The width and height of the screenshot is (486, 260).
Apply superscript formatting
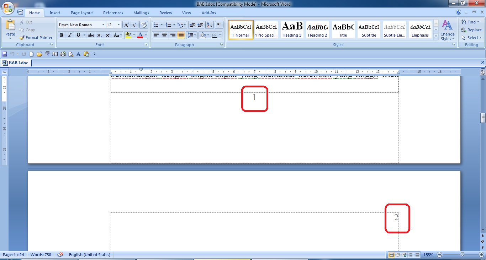(x=108, y=35)
